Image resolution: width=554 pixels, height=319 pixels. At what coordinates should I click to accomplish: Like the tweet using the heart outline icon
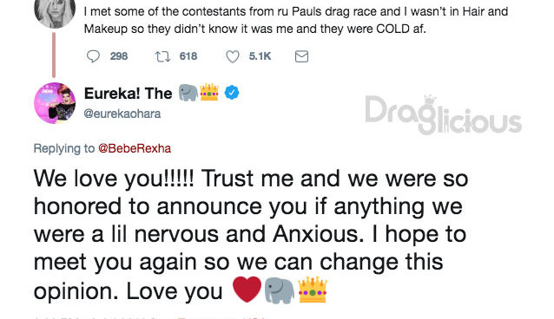point(233,56)
